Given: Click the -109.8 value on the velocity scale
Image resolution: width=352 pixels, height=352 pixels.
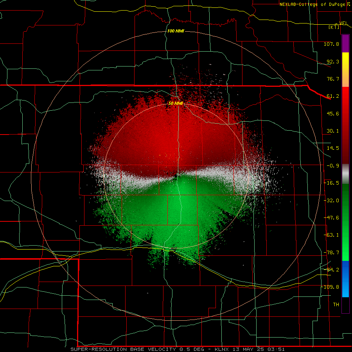Looking at the screenshot, I should [x=330, y=287].
